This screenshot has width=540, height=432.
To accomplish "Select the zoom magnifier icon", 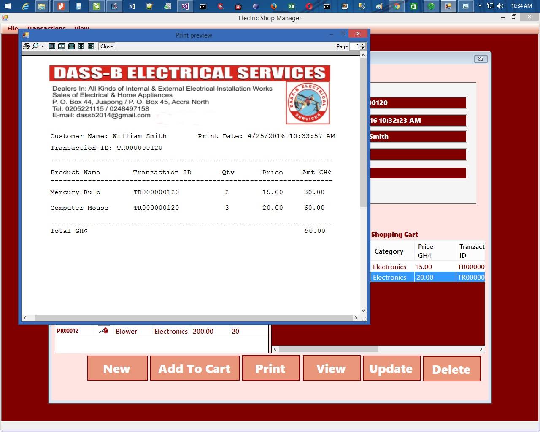I will click(x=35, y=46).
